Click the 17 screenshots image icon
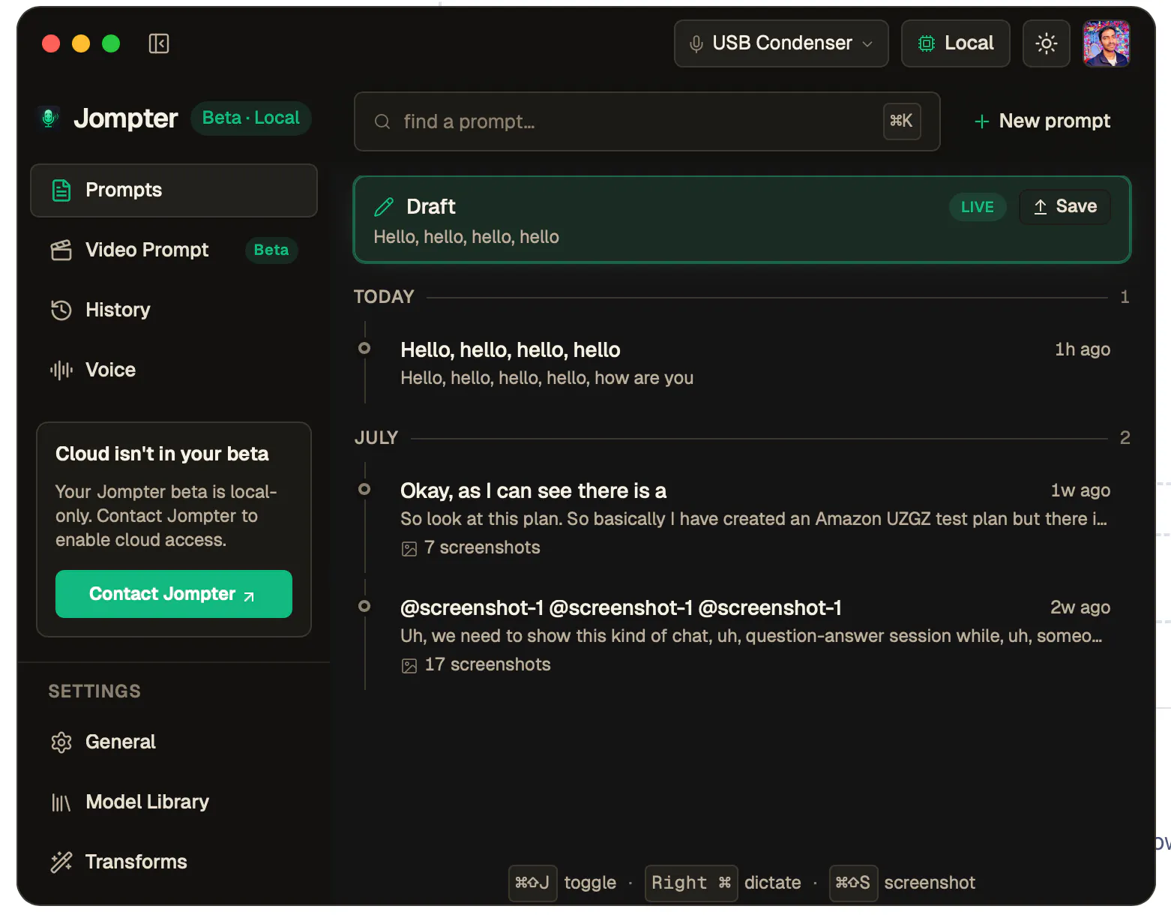 409,666
